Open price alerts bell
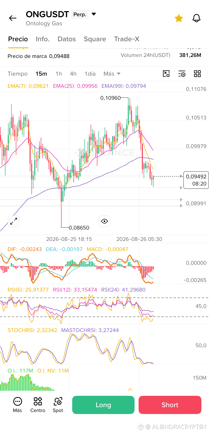Image resolution: width=209 pixels, height=433 pixels. click(x=196, y=18)
